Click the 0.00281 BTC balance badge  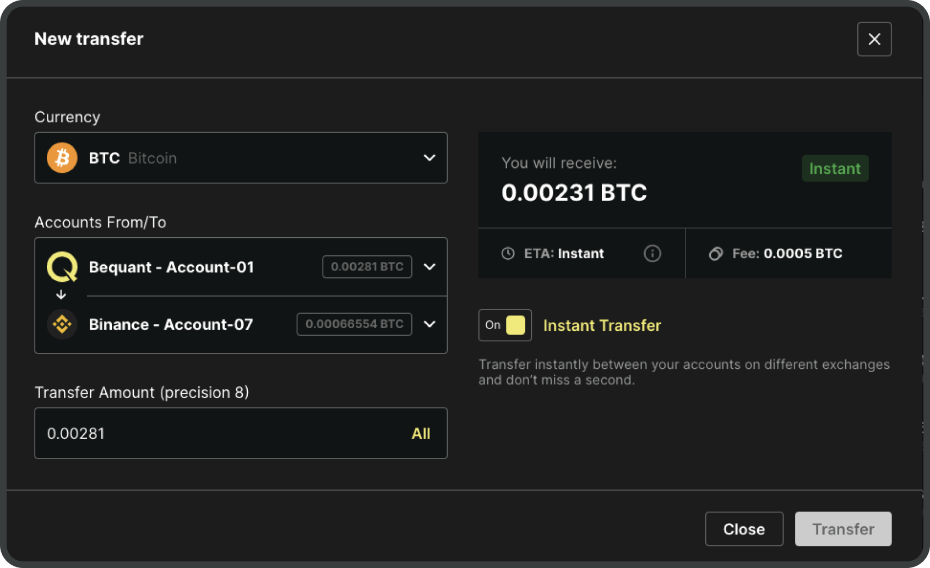[x=367, y=267]
